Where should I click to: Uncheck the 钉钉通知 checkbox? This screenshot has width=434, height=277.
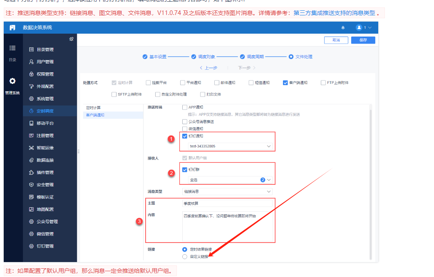(185, 136)
